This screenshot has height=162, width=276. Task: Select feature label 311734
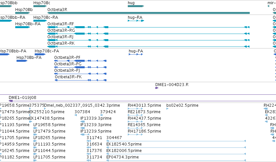[x=94, y=157]
